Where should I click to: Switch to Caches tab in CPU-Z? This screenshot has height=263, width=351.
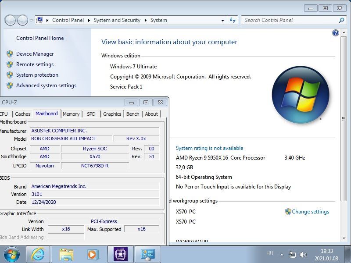[x=23, y=114]
